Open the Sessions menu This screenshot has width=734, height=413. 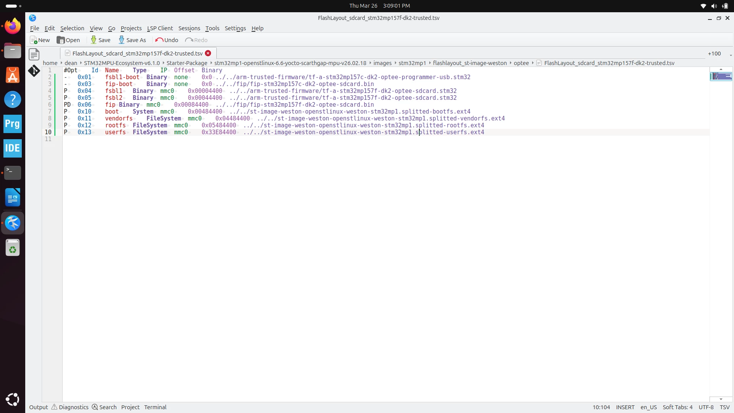[189, 28]
